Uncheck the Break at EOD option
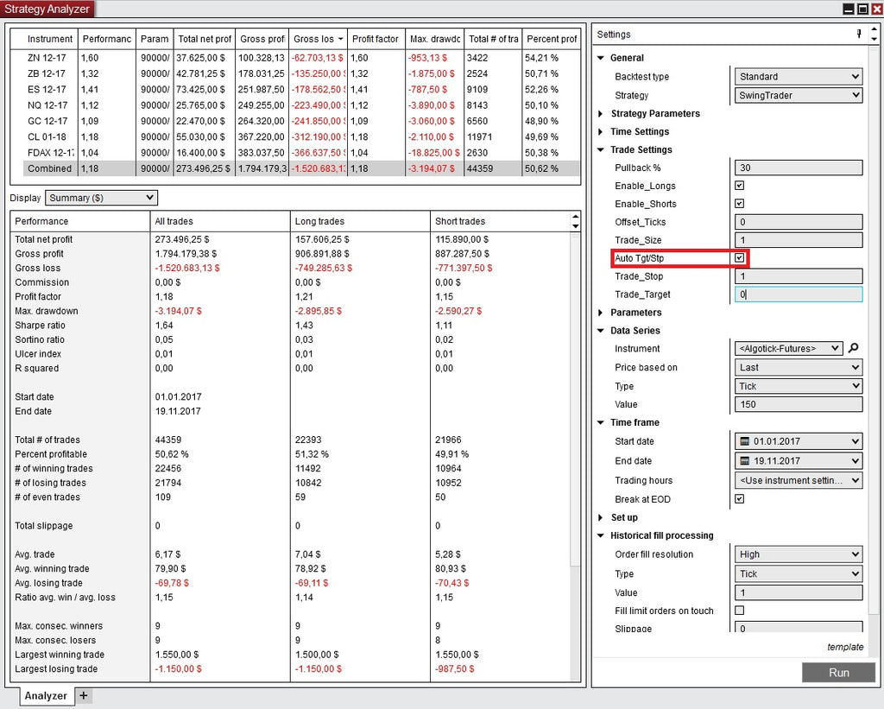 pos(739,499)
